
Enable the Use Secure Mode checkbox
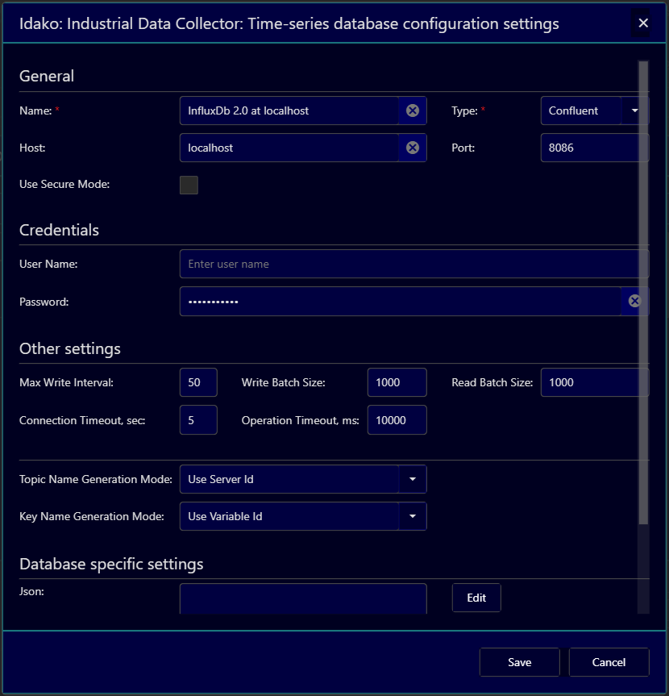coord(189,185)
